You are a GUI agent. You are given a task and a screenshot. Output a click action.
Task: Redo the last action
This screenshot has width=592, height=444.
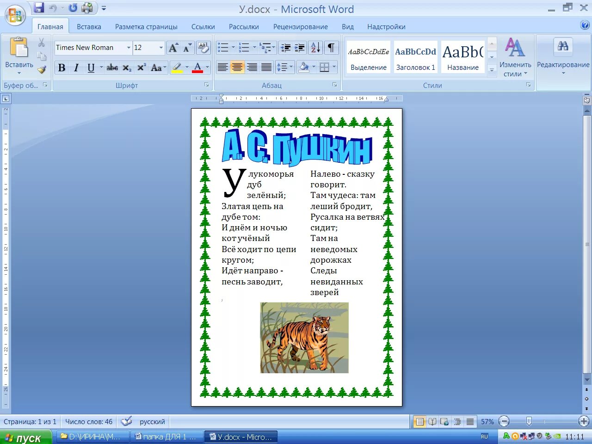(73, 8)
